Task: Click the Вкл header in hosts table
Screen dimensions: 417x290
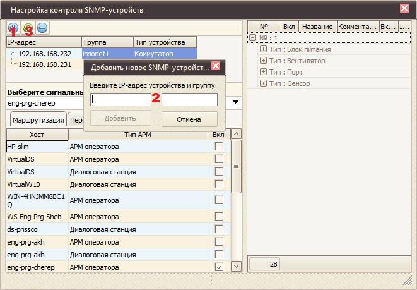Action: (x=219, y=135)
